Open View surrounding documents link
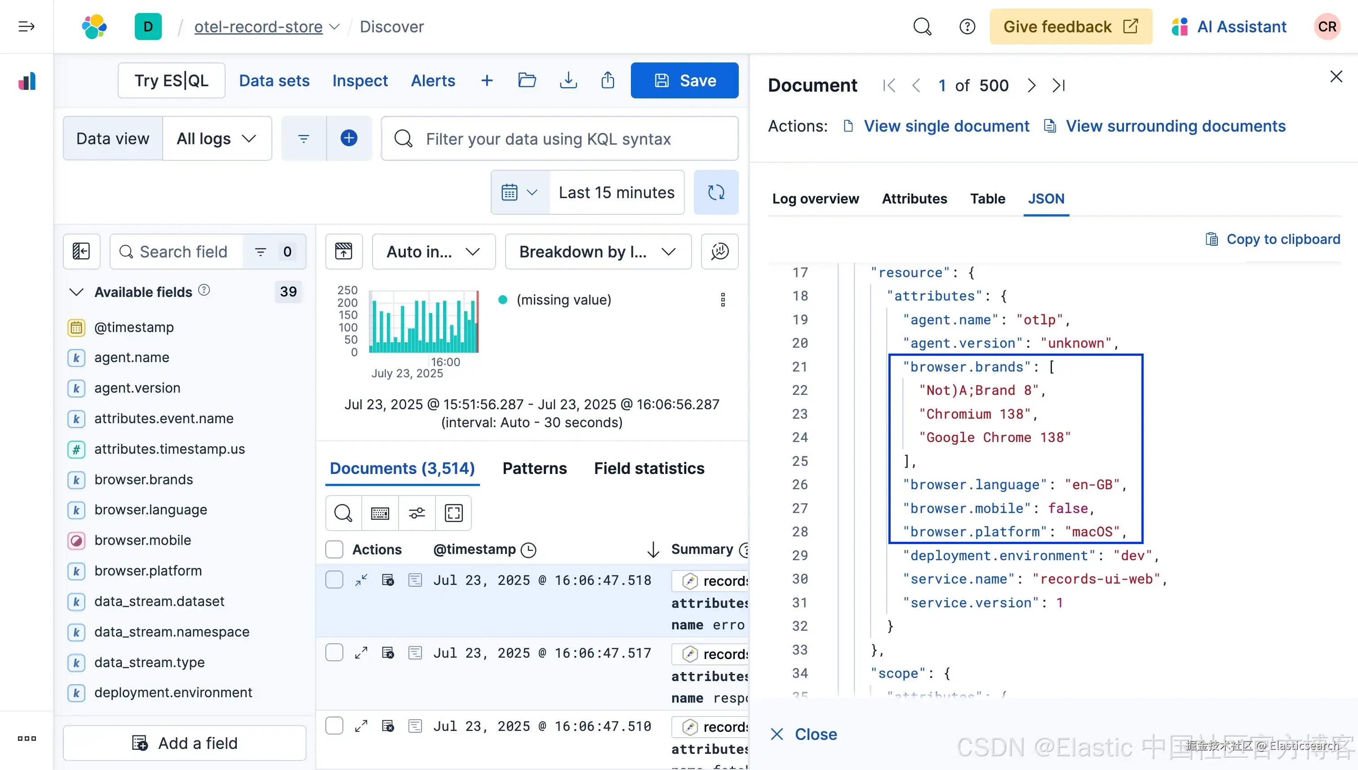1358x770 pixels. tap(1175, 126)
